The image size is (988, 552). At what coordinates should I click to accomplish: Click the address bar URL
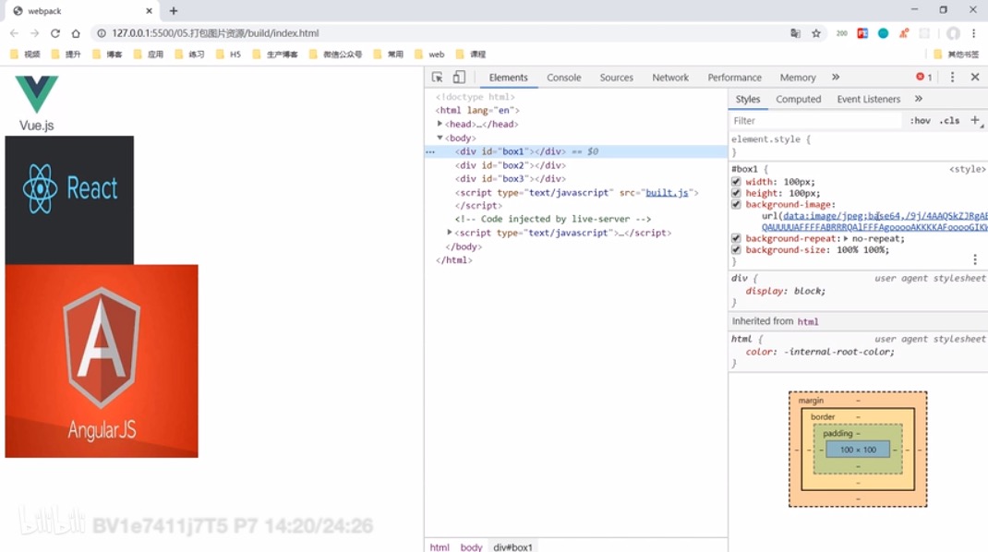tap(215, 33)
